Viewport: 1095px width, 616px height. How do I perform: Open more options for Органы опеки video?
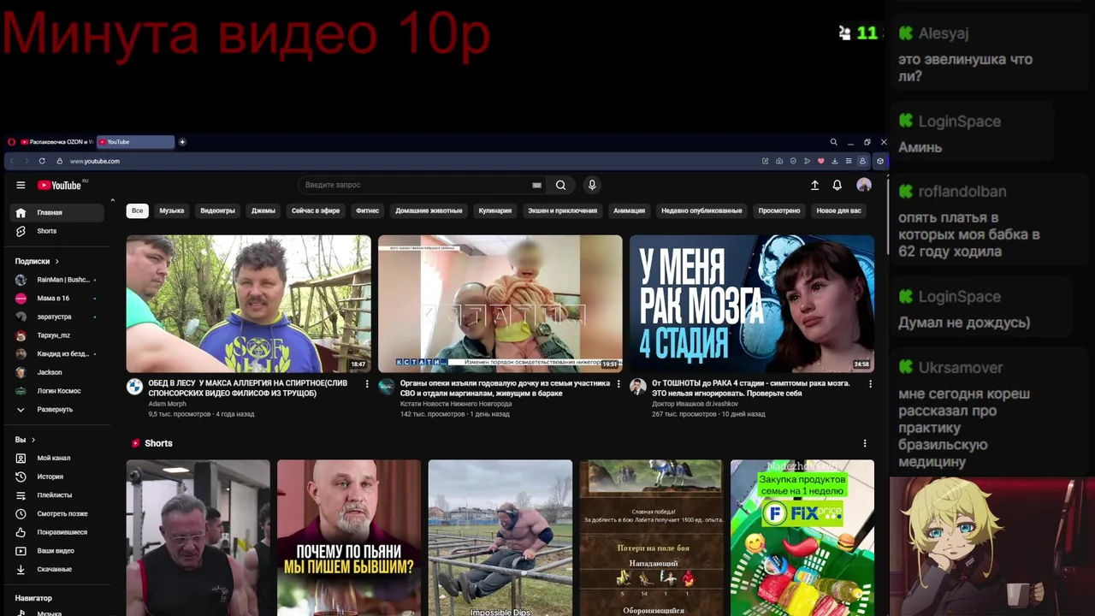click(619, 384)
